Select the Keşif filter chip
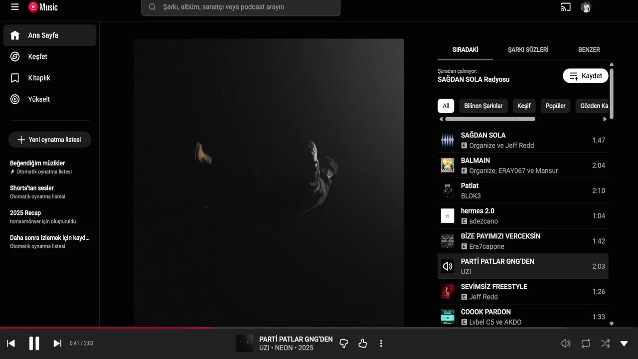This screenshot has height=359, width=638. (x=524, y=106)
